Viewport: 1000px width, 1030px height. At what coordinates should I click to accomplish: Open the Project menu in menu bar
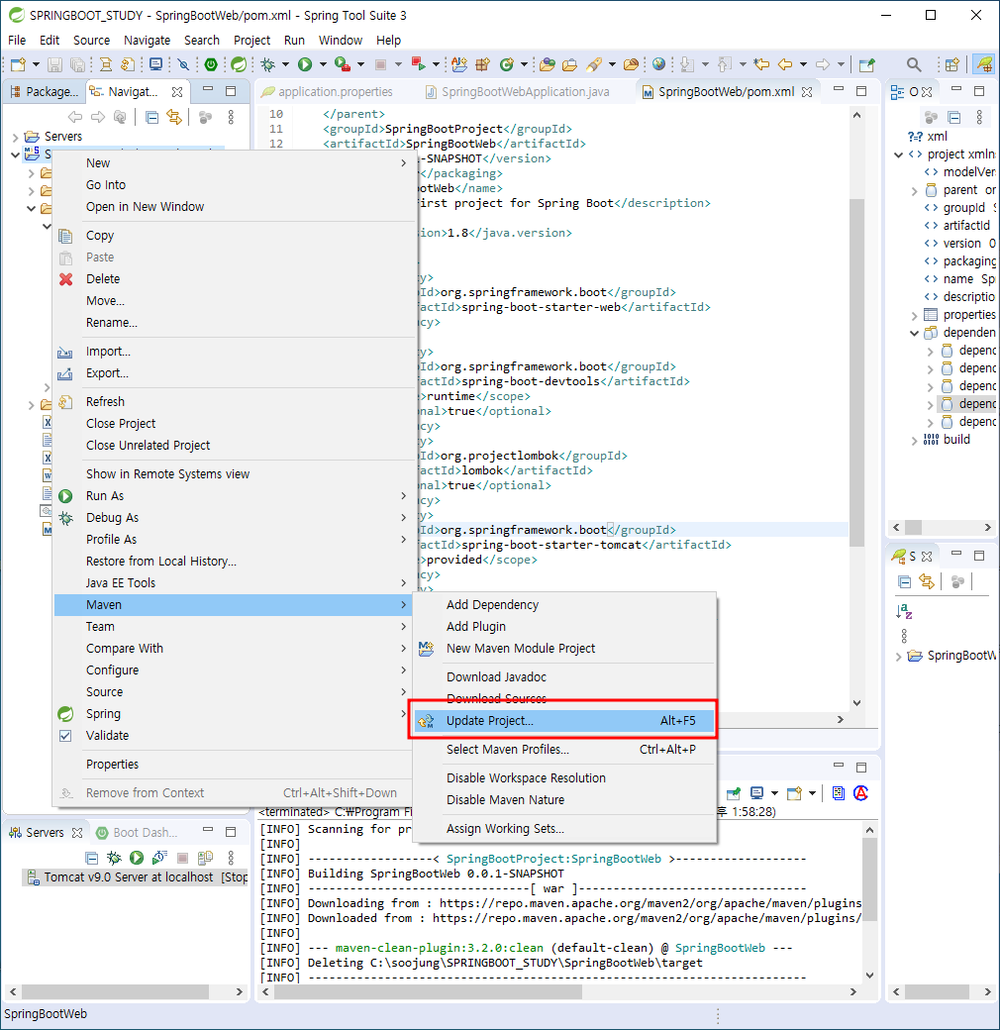point(251,40)
